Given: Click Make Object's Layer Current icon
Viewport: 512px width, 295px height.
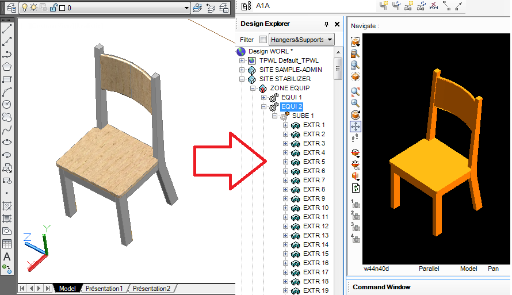Looking at the screenshot, I should (x=197, y=7).
